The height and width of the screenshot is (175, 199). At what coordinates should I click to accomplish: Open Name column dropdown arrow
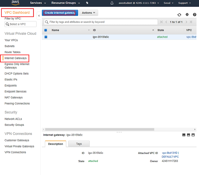[x=89, y=30]
